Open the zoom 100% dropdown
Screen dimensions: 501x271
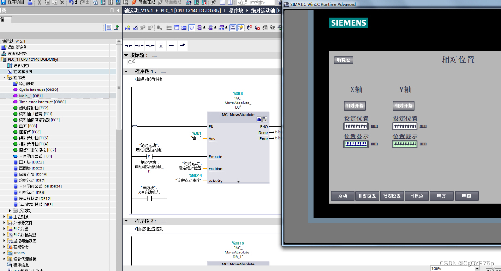coord(477,268)
